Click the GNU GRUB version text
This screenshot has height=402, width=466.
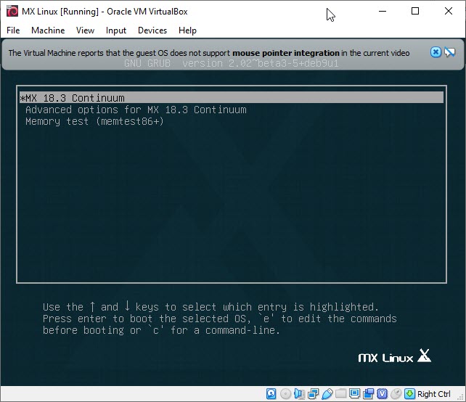tap(232, 63)
